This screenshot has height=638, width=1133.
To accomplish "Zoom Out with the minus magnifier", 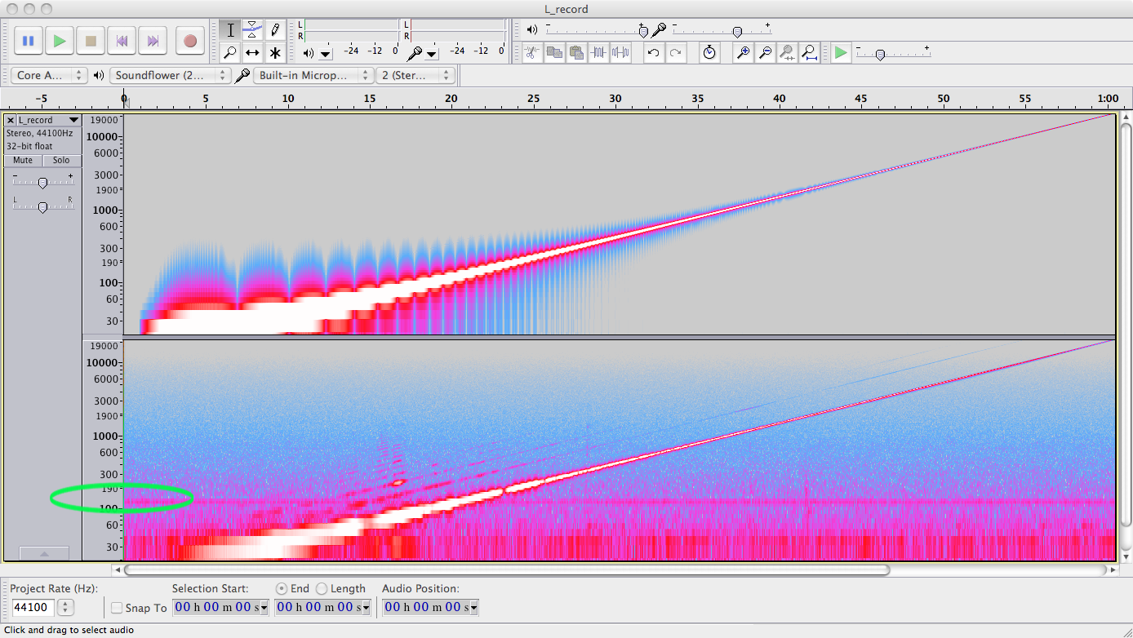I will (765, 53).
